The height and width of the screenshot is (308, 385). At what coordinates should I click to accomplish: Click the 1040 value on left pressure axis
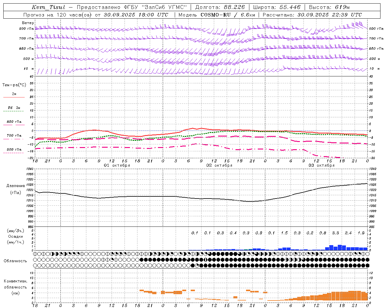[30, 169]
